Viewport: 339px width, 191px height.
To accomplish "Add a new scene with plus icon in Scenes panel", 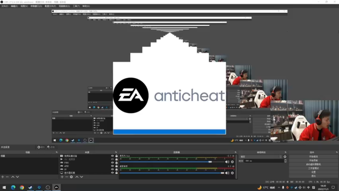I will [x=3, y=177].
